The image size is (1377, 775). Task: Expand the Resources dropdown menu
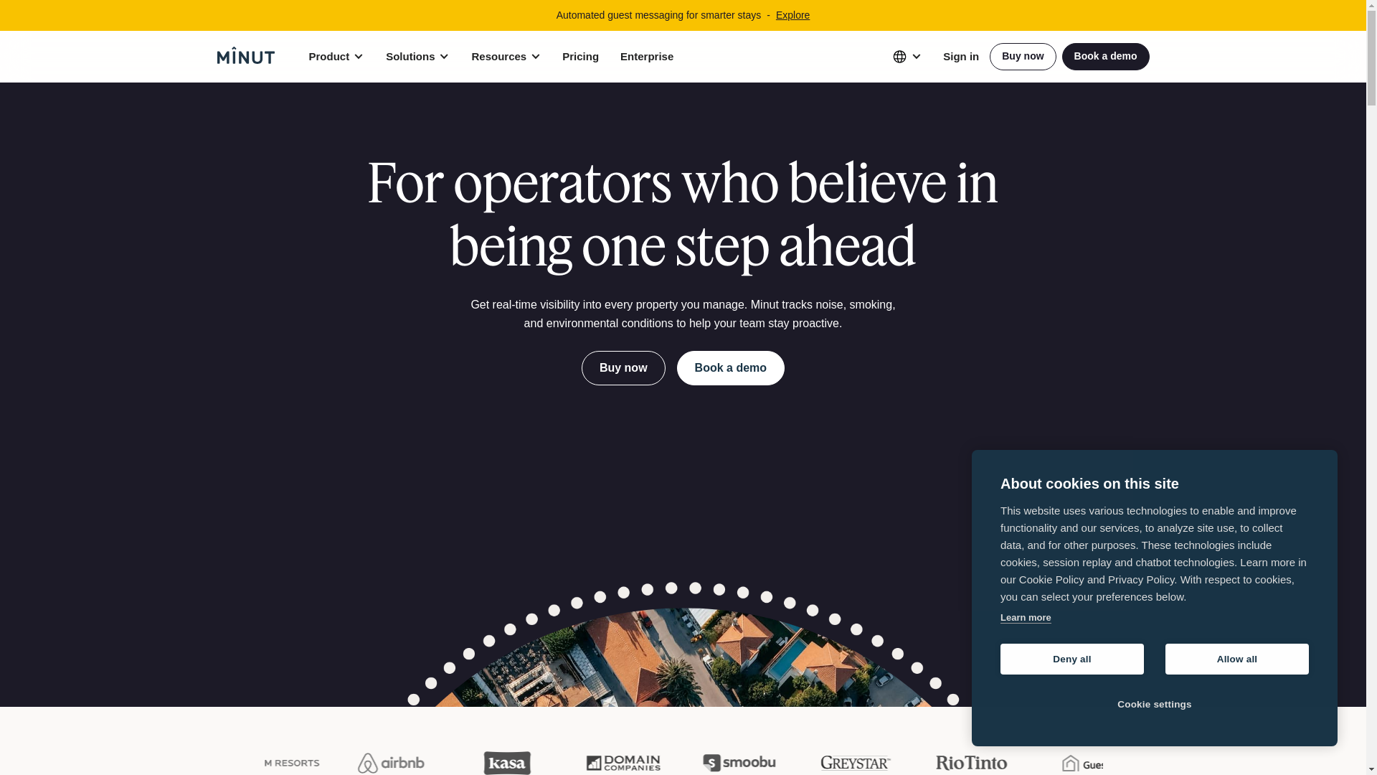click(506, 57)
